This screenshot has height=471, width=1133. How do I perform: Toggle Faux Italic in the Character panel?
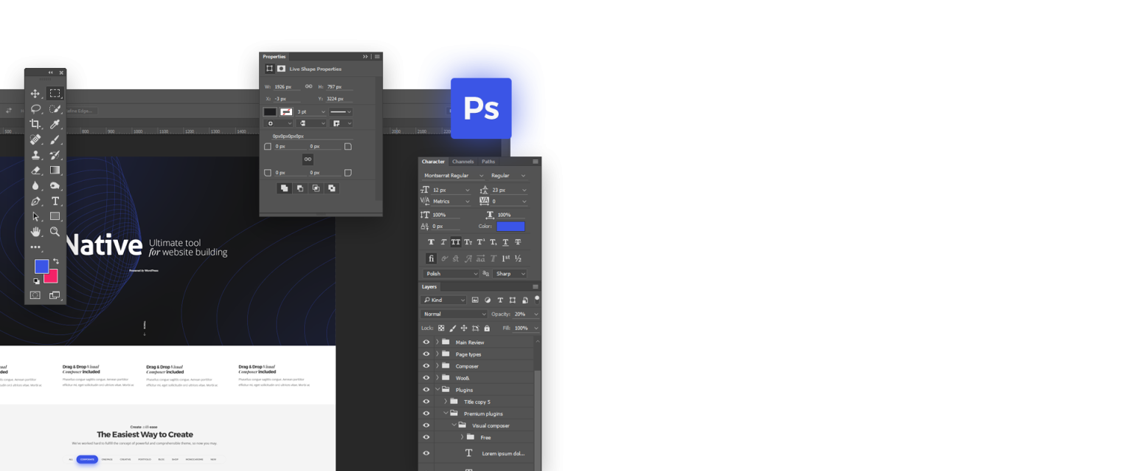click(443, 242)
